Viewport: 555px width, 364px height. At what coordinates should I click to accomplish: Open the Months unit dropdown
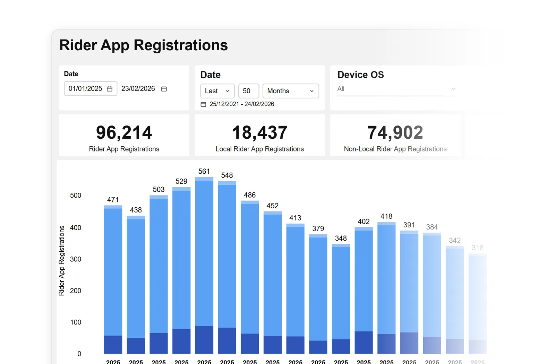pos(291,91)
